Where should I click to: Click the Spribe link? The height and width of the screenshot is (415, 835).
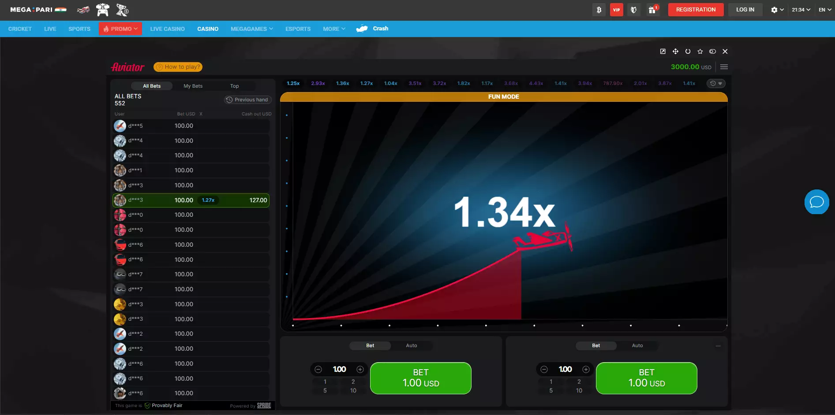[x=264, y=406]
